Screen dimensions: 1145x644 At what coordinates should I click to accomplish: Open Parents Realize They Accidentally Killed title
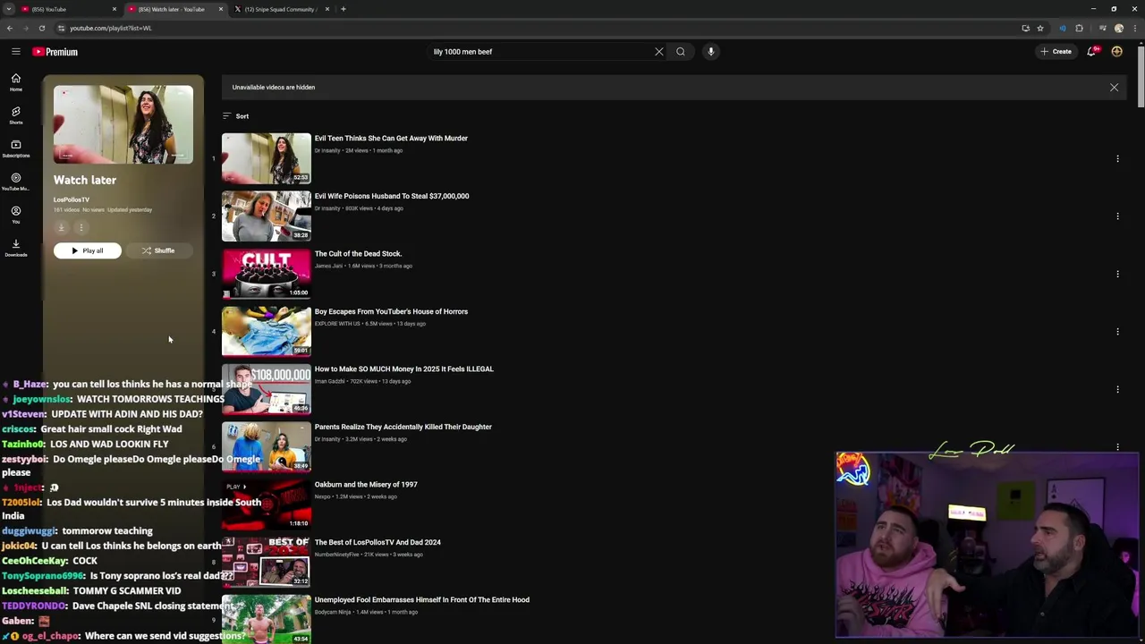(x=403, y=427)
